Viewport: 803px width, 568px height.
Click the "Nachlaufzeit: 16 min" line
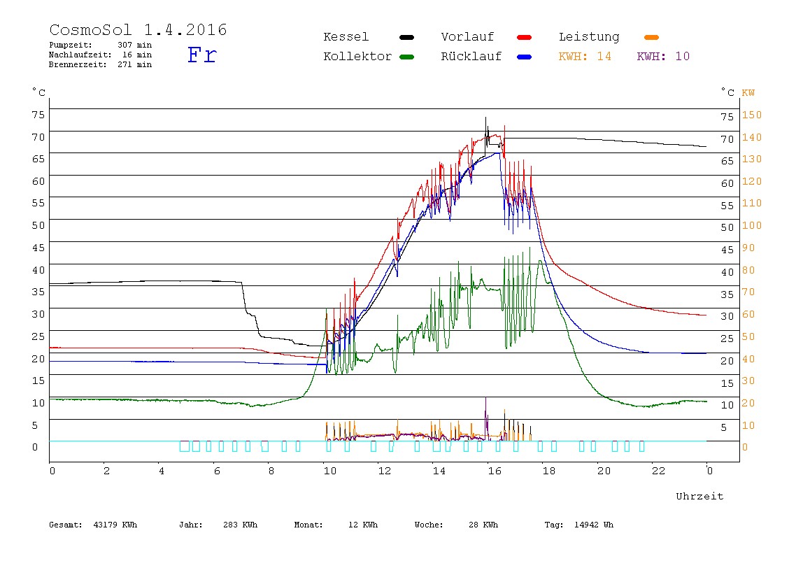[101, 55]
